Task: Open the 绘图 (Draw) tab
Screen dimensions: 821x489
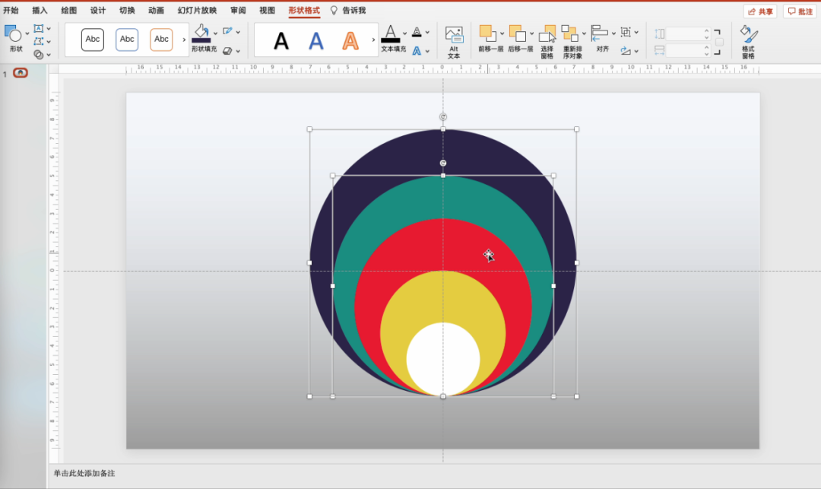Action: coord(68,11)
